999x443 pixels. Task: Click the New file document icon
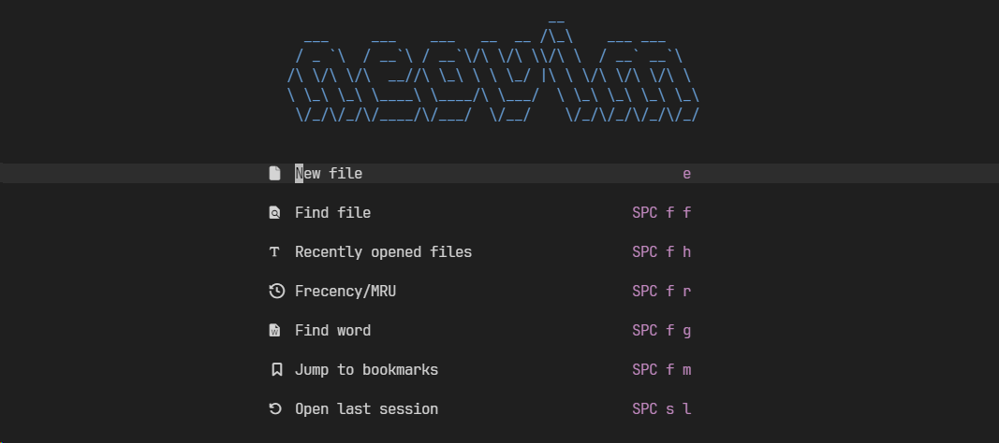tap(275, 174)
